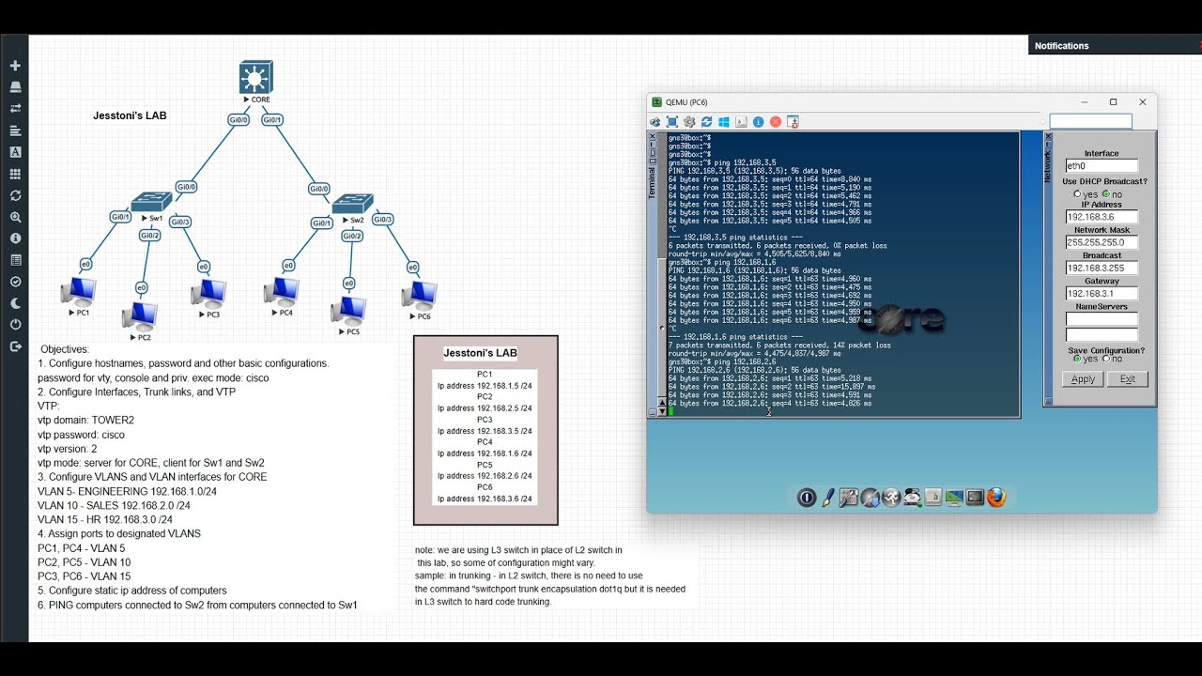Click the two-arrows link icon in the sidebar
The width and height of the screenshot is (1202, 676).
tap(15, 109)
